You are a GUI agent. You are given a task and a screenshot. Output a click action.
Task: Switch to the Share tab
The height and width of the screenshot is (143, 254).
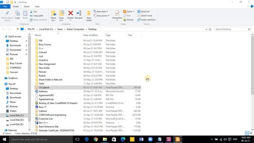(27, 6)
